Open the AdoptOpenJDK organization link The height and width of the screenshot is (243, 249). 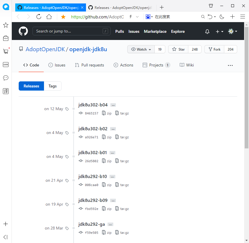pyautogui.click(x=45, y=49)
